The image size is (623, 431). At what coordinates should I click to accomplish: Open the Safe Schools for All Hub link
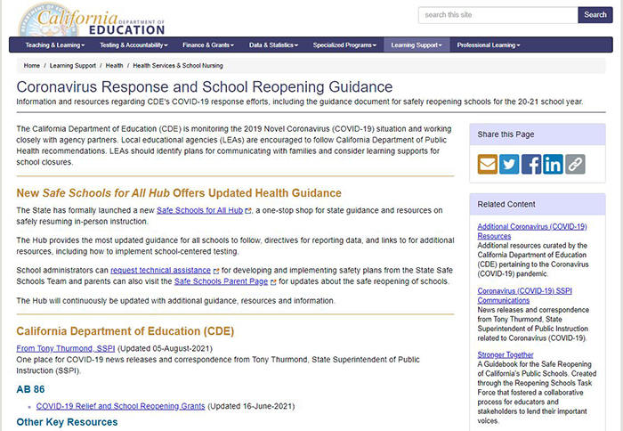(199, 210)
